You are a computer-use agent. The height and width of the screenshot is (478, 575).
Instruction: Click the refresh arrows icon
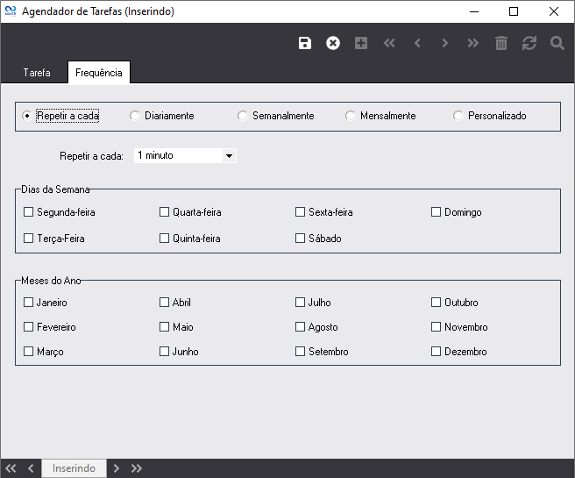pos(529,43)
